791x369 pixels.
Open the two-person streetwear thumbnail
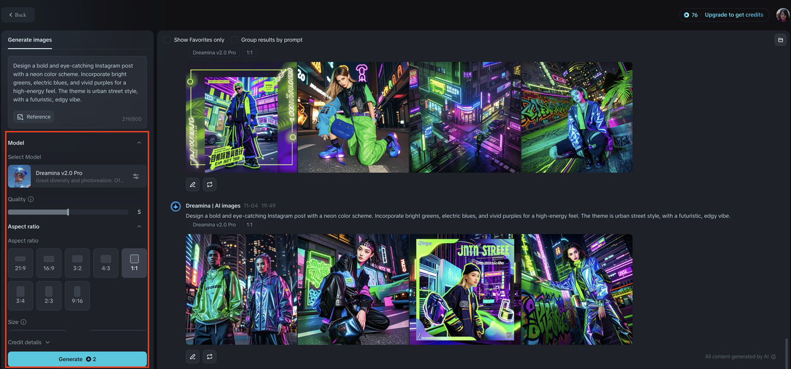point(242,289)
